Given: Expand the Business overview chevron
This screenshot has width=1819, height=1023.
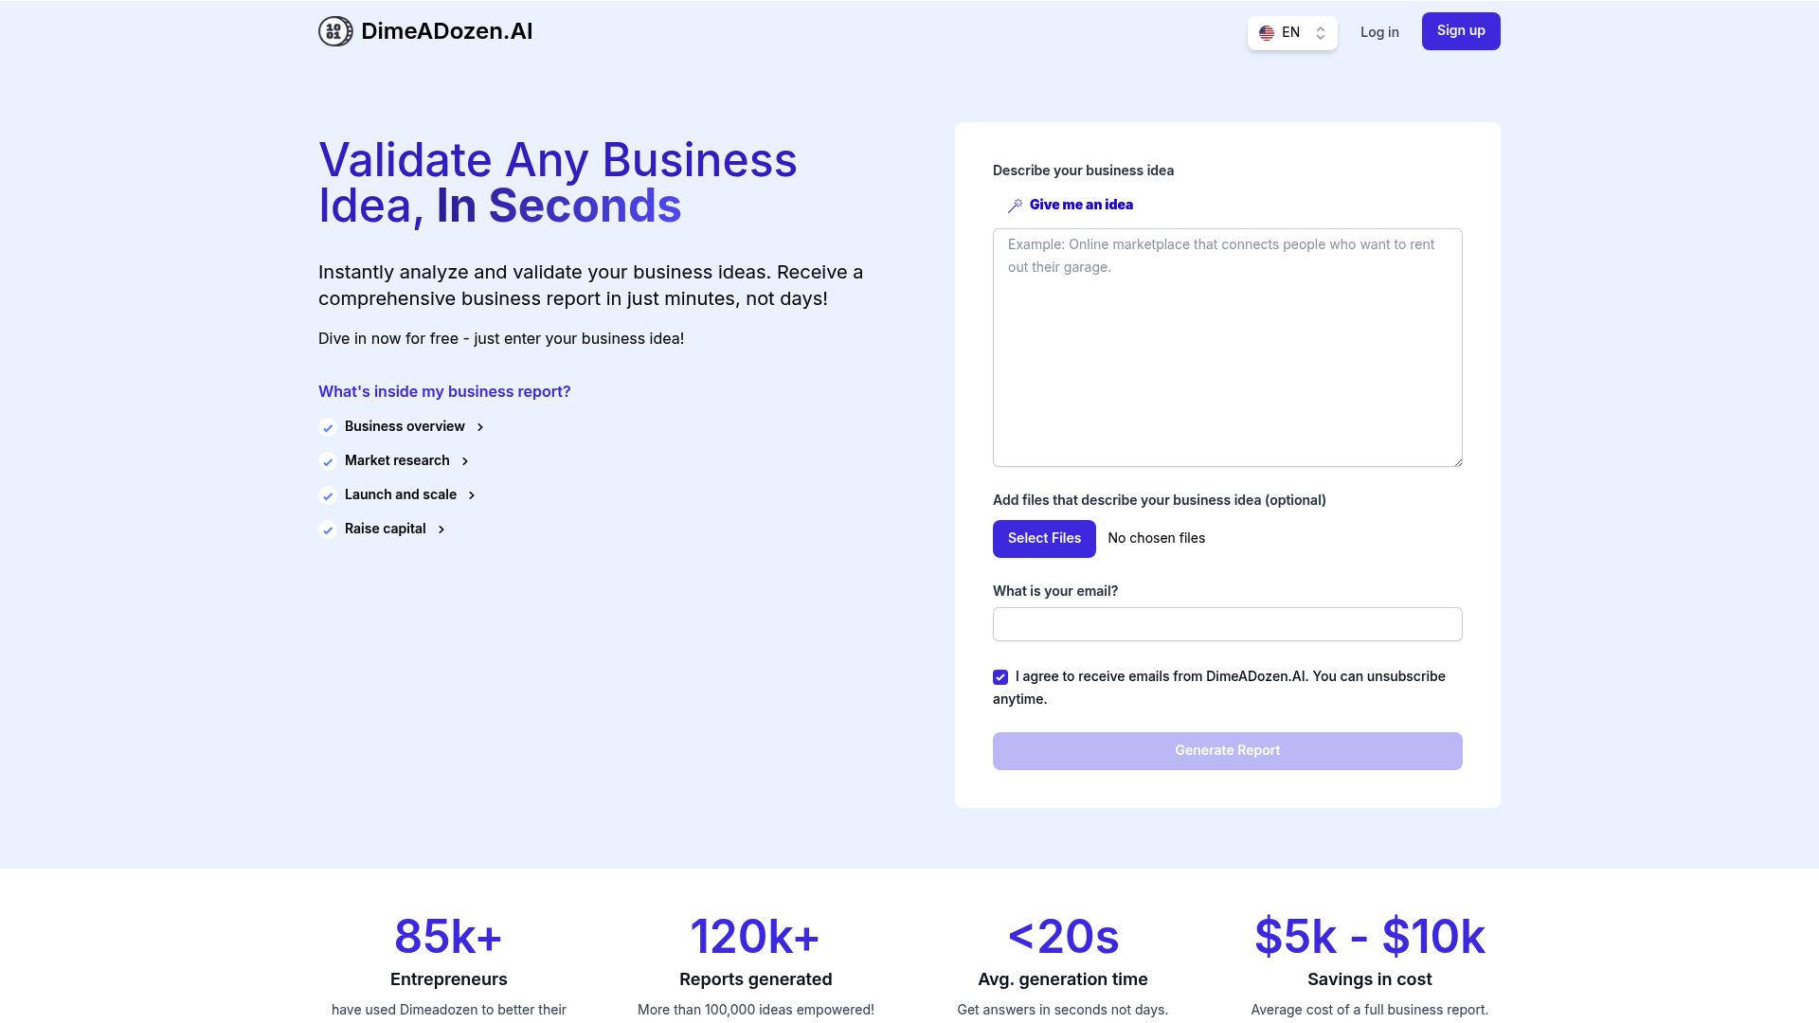Looking at the screenshot, I should [480, 427].
